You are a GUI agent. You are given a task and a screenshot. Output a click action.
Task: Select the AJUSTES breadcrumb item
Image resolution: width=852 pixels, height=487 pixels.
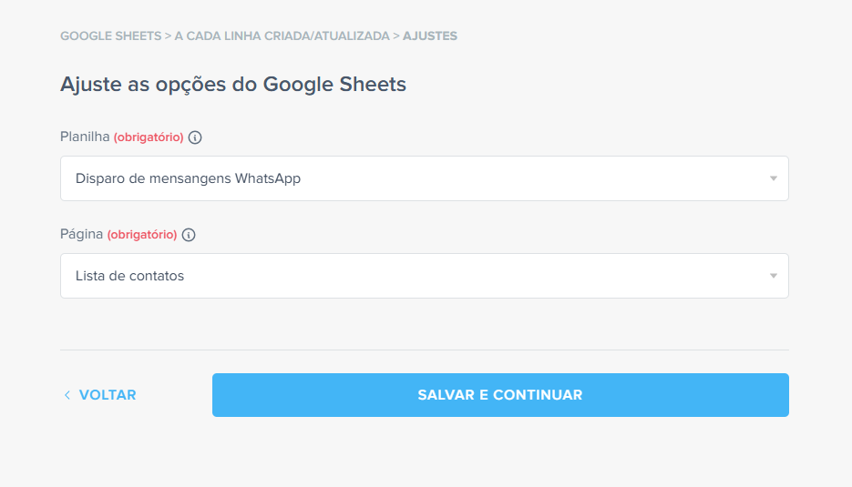click(x=429, y=36)
